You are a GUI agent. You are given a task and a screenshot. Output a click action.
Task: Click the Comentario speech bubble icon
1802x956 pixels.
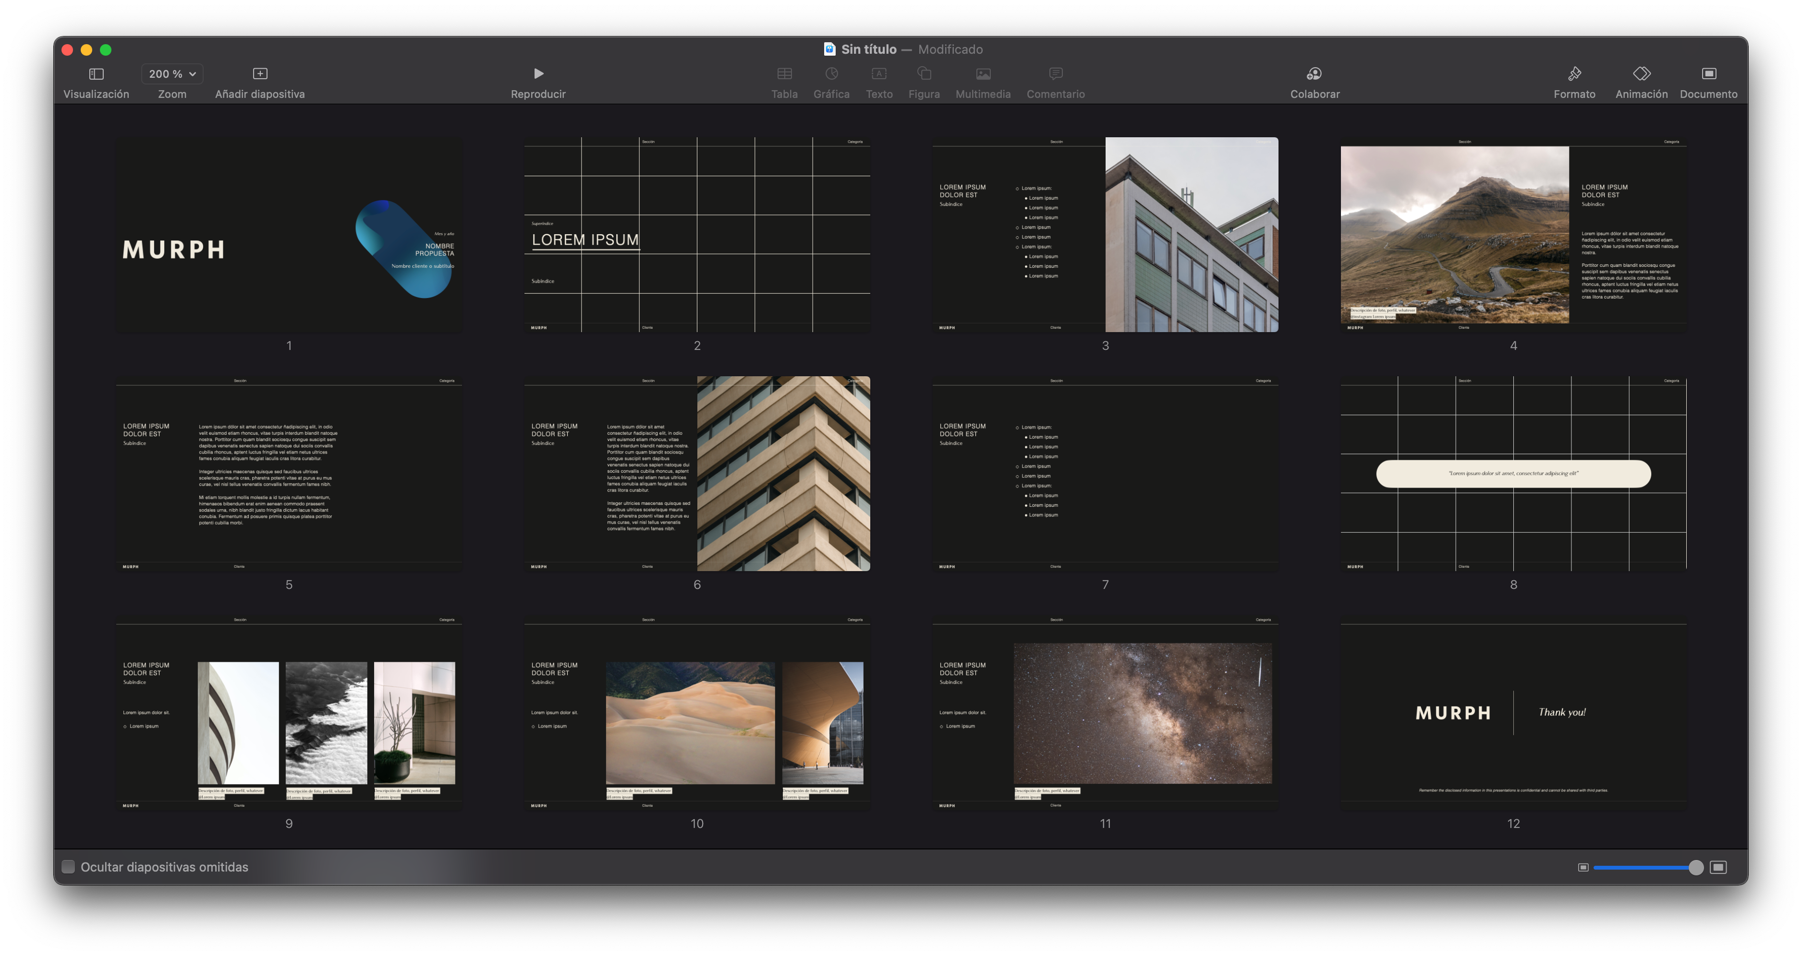[1056, 74]
